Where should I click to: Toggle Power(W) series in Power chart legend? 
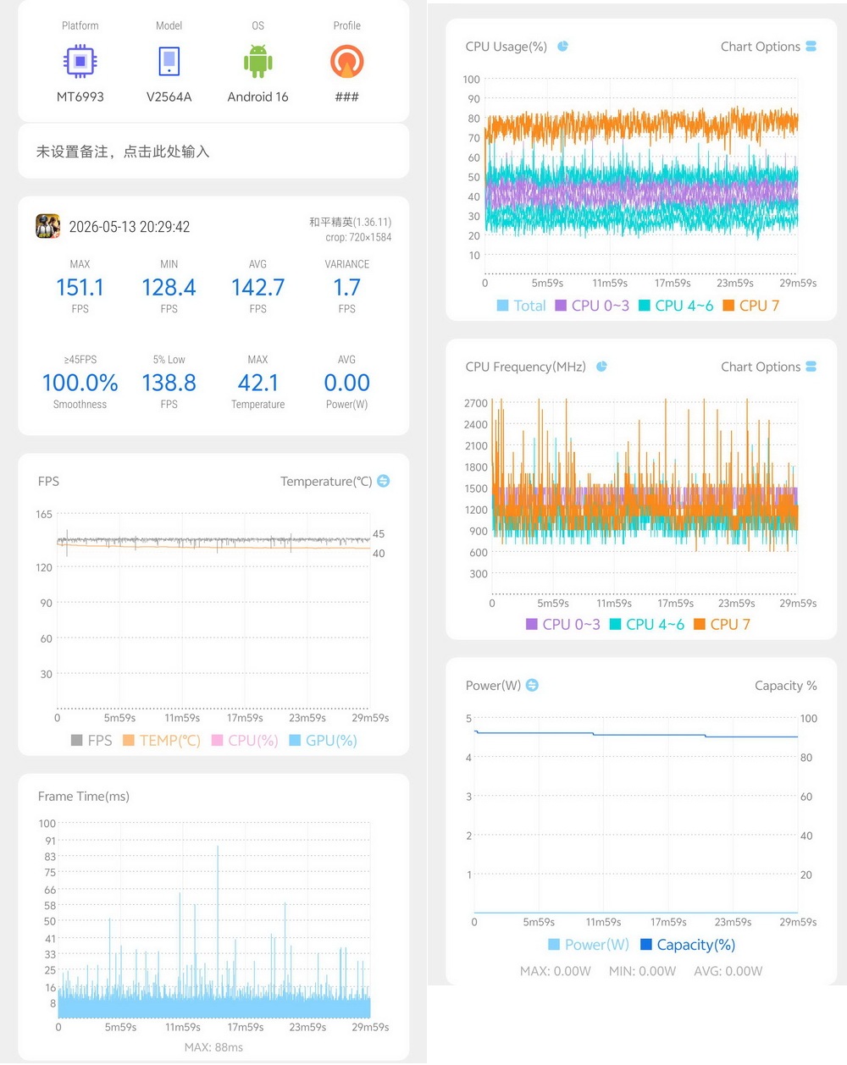coord(589,944)
